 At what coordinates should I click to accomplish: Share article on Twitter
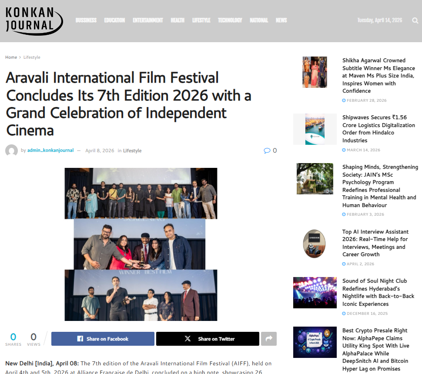(x=208, y=339)
